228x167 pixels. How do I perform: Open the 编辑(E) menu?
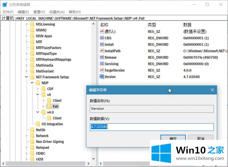click(x=23, y=12)
